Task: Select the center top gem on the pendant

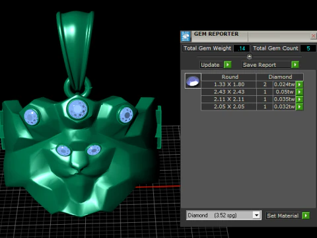Action: [77, 109]
